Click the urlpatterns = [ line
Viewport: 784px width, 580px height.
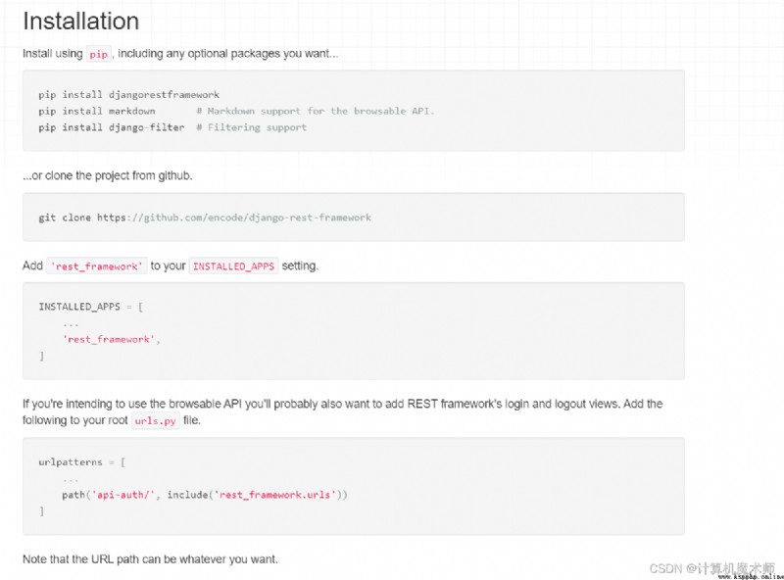pos(82,462)
